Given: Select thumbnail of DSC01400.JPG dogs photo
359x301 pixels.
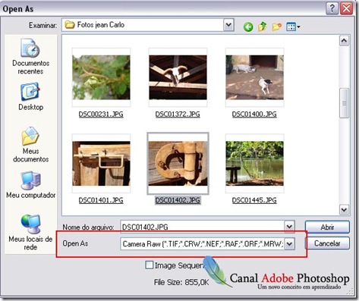Looking at the screenshot, I should click(x=255, y=77).
